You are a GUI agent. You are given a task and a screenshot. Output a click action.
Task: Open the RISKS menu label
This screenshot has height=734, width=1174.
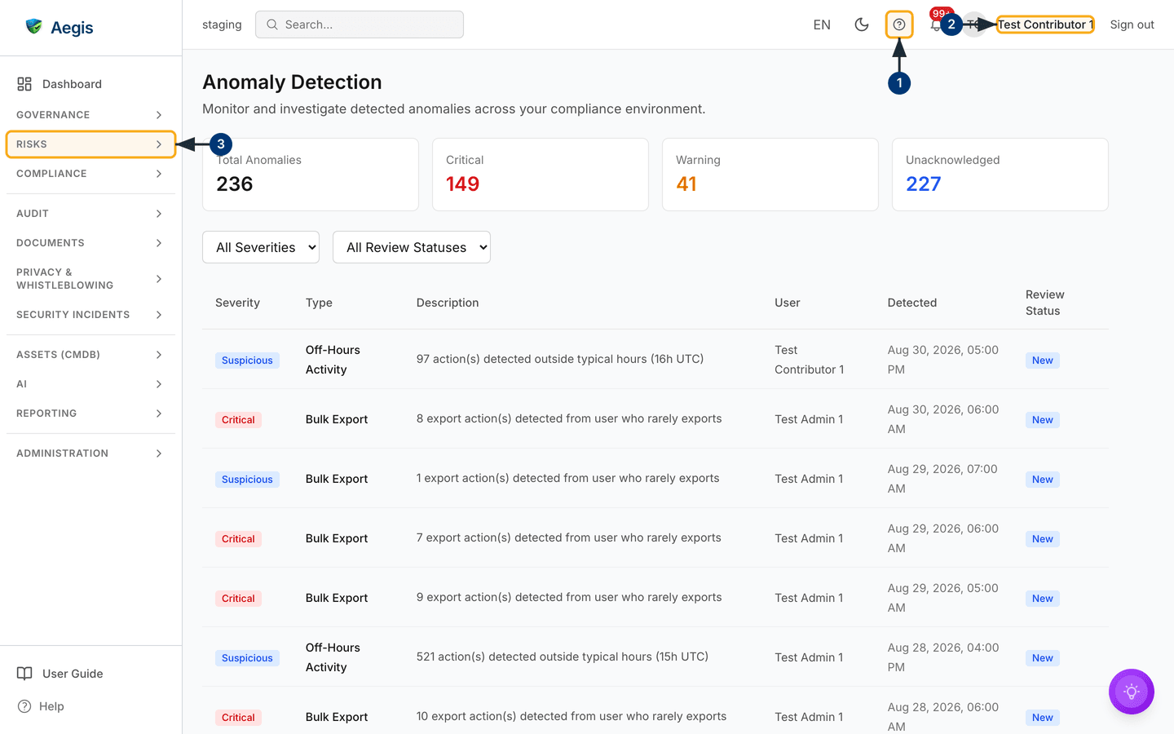(x=32, y=144)
